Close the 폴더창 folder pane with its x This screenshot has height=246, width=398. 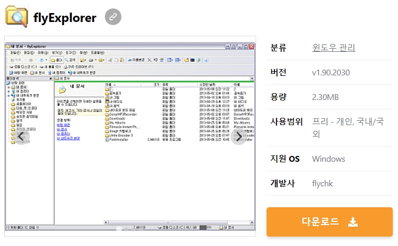click(x=50, y=79)
